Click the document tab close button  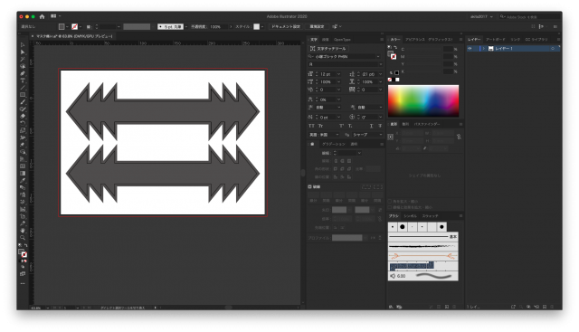click(33, 36)
